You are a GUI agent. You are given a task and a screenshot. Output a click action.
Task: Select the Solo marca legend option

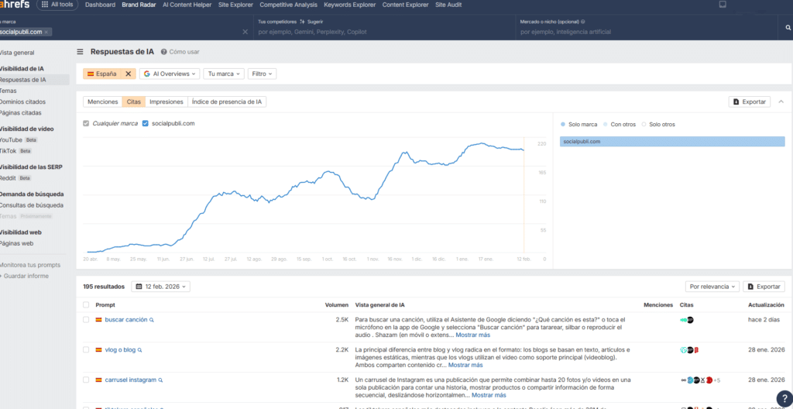click(579, 125)
